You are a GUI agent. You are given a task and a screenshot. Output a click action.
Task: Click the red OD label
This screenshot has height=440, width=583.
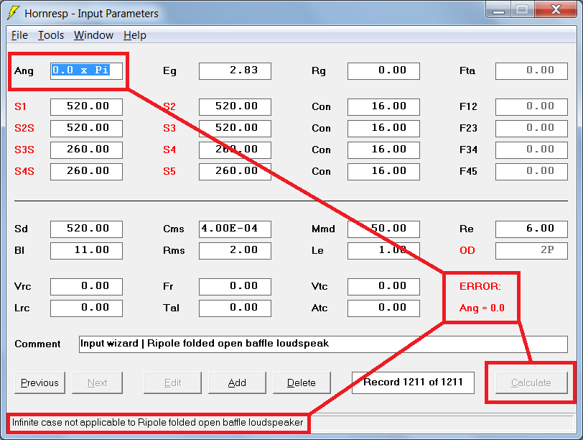[x=467, y=250]
